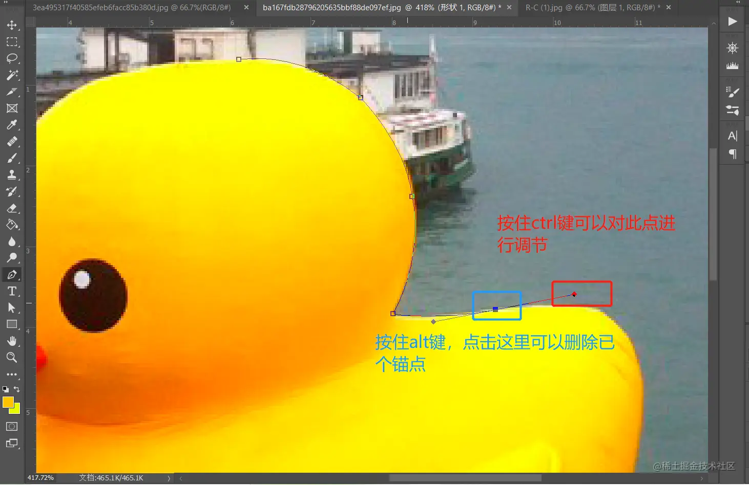Toggle the screen mode button
This screenshot has width=749, height=485.
12,443
